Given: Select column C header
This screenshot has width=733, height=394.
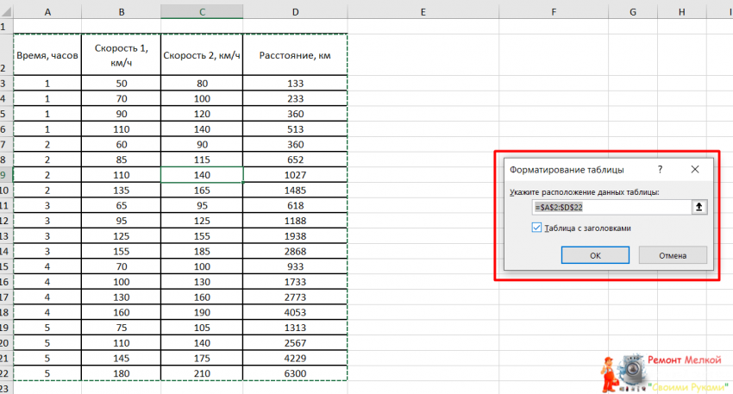Looking at the screenshot, I should pyautogui.click(x=202, y=11).
